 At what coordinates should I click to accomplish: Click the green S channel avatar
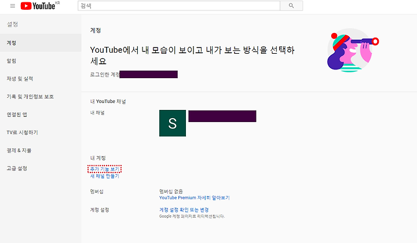[173, 123]
